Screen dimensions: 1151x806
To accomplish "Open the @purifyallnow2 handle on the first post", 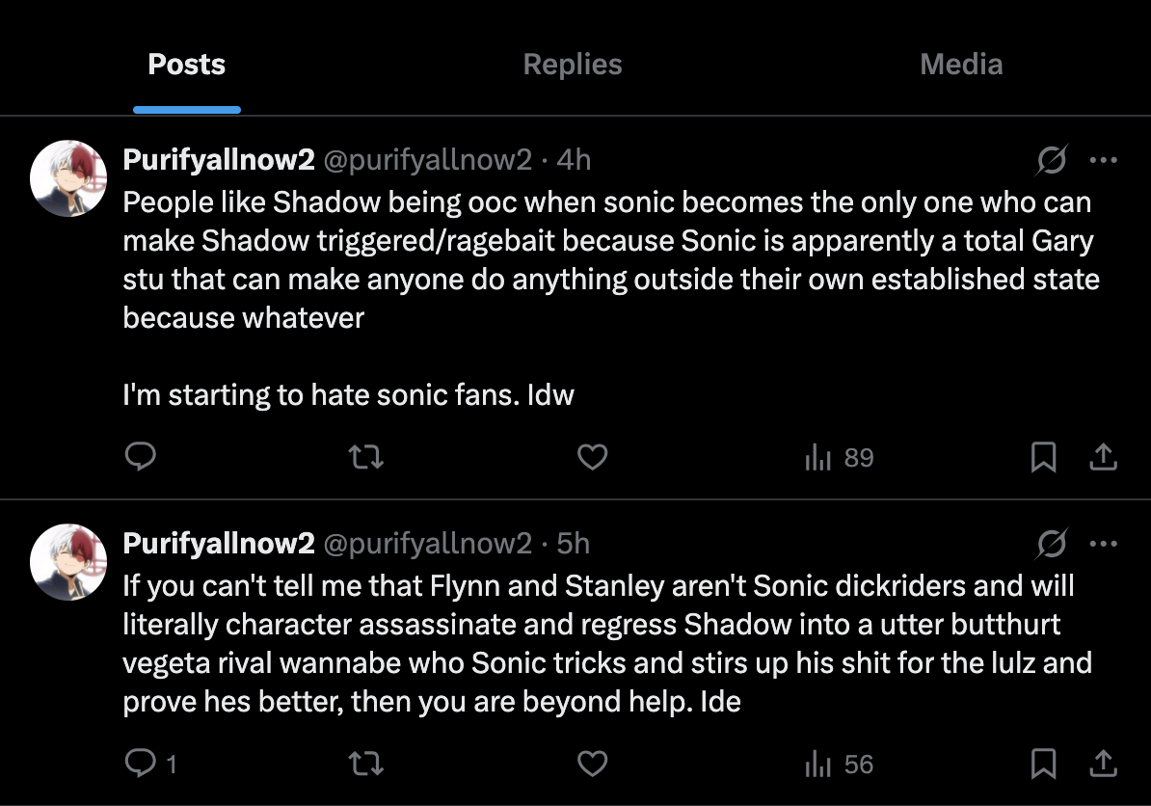I will (x=427, y=159).
